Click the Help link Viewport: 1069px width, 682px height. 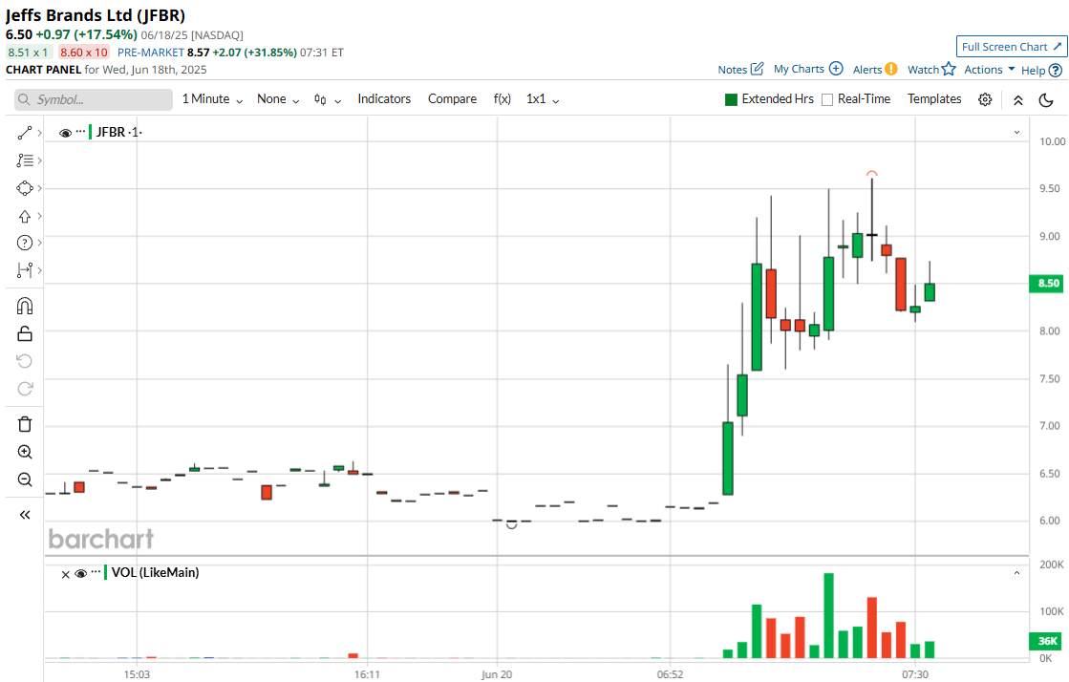[x=1033, y=71]
